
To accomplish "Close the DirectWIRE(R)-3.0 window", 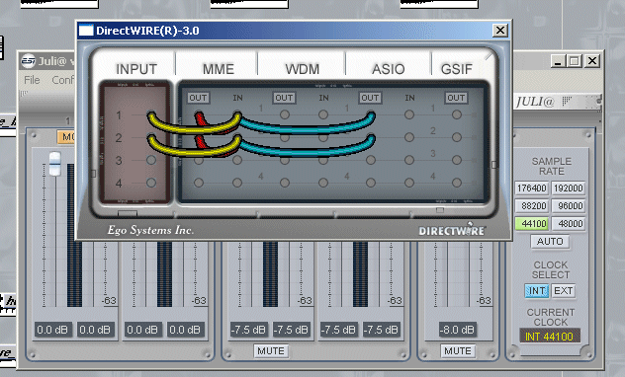I will pos(500,31).
